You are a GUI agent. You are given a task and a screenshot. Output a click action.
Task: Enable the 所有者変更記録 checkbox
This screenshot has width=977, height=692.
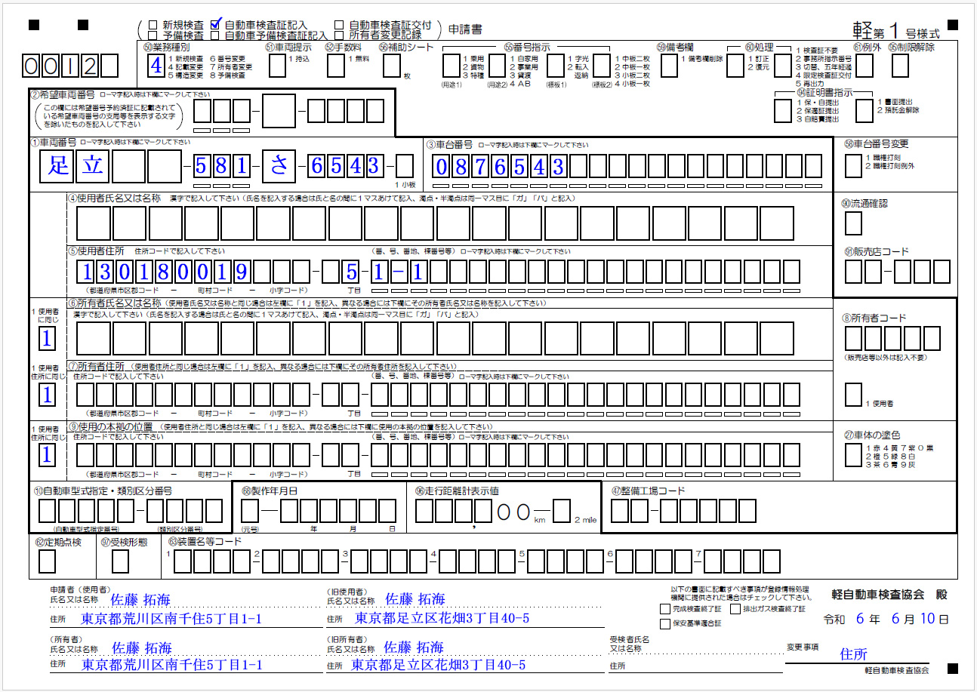click(338, 35)
